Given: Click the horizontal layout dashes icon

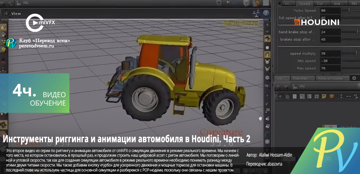Looking at the screenshot, I should coord(349,96).
